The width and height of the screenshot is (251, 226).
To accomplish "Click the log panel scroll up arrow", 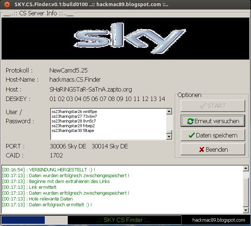I will point(246,168).
